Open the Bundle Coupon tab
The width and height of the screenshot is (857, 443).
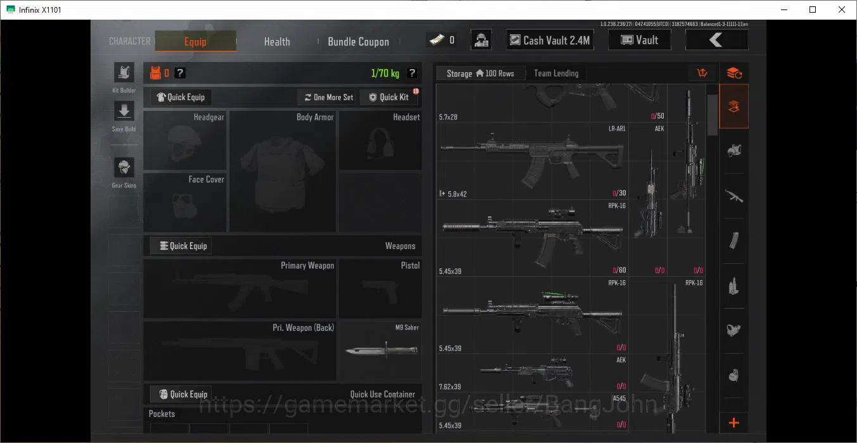click(359, 41)
